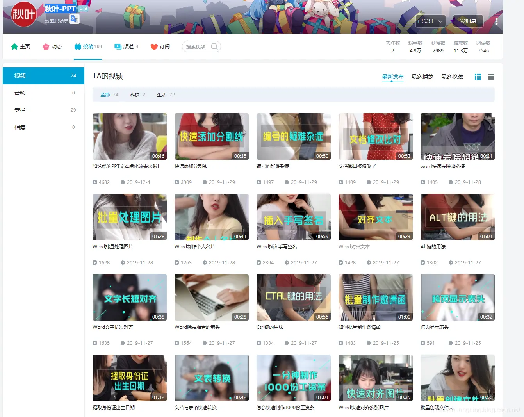Switch to the 生活 category tab
This screenshot has height=417, width=524.
point(161,94)
